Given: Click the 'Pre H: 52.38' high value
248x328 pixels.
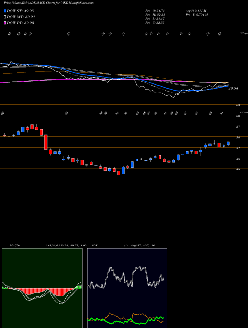Looking at the screenshot, I should pos(155,15).
